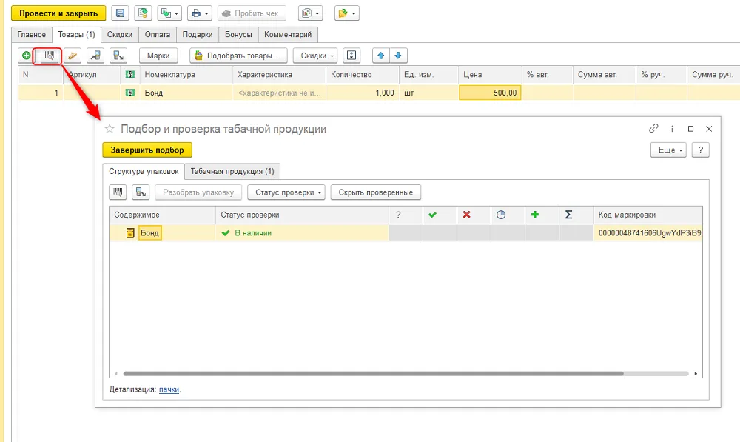Click the pencil edit icon in goods toolbar
Viewport: 740px width, 442px height.
tap(73, 56)
